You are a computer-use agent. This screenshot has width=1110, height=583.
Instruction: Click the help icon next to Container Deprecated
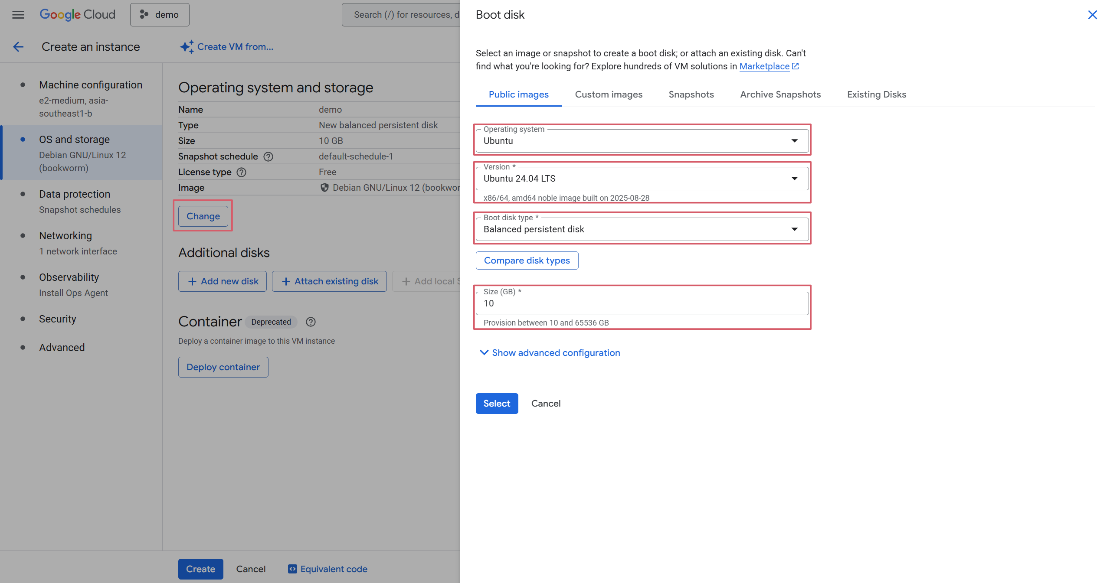tap(311, 322)
